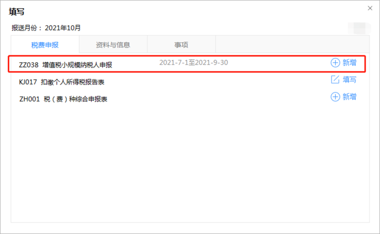Click the plus icon for ZZ038 row

(x=335, y=63)
